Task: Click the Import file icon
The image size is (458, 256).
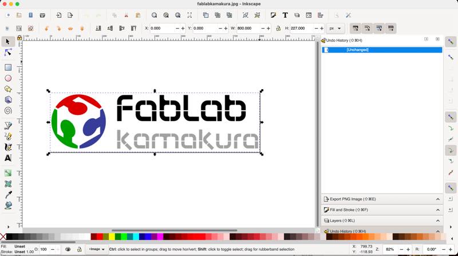Action: click(59, 15)
